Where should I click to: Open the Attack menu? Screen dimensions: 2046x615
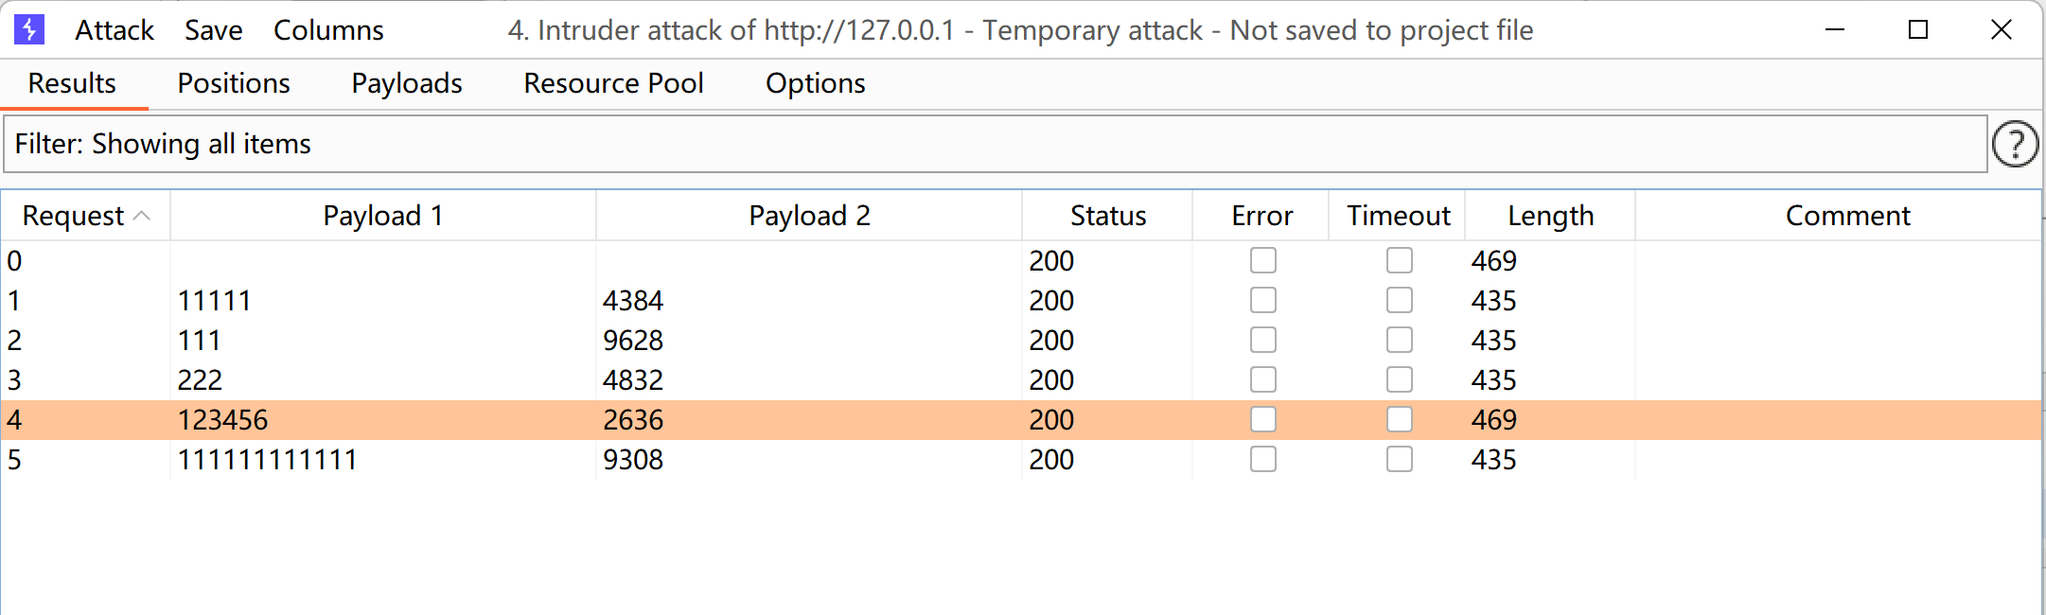point(114,30)
